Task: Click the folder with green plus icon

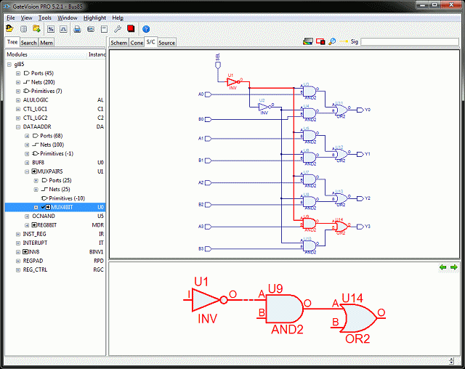Action: (36, 29)
